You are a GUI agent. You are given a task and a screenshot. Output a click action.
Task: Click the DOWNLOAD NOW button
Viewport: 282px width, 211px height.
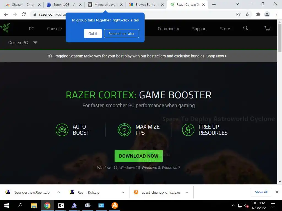pos(139,156)
